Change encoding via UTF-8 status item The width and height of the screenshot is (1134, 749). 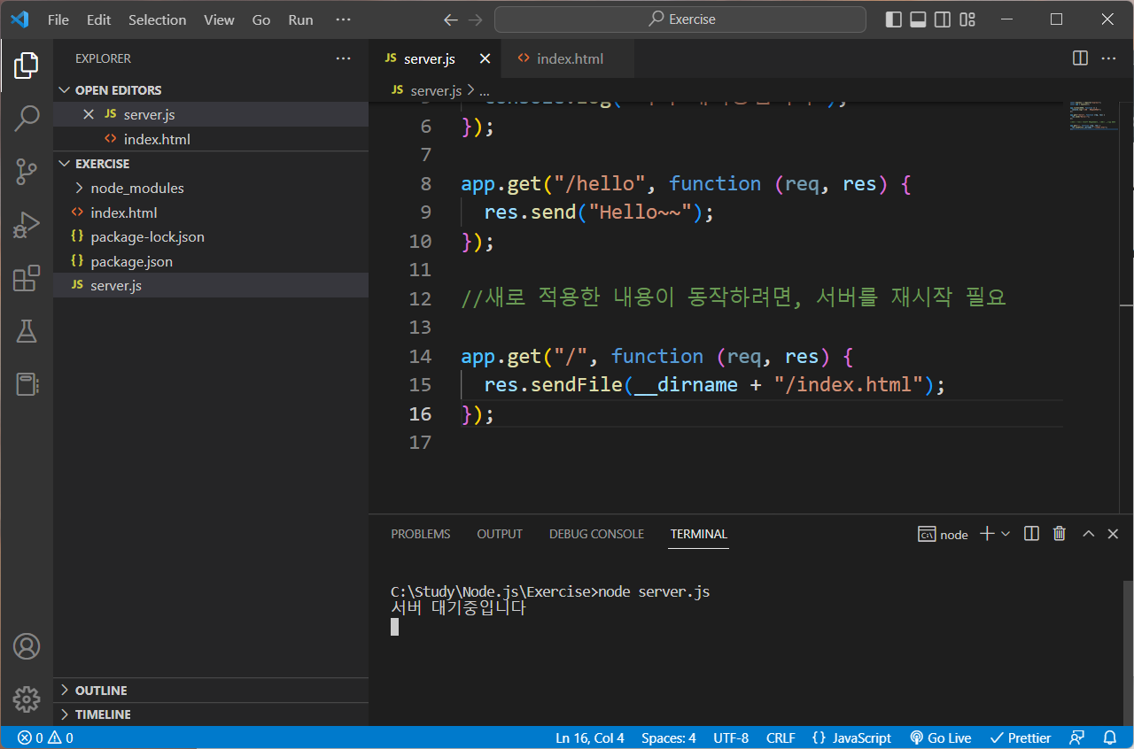731,737
